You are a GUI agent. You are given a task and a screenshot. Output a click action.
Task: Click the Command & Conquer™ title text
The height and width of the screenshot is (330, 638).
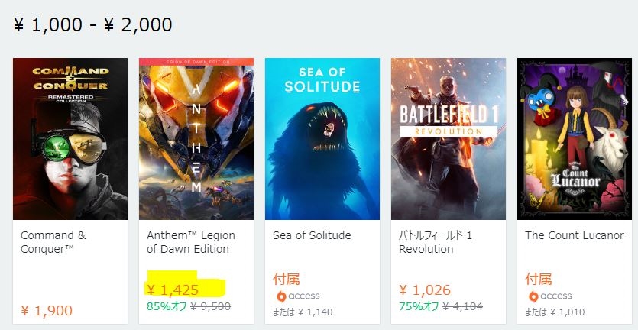point(53,242)
